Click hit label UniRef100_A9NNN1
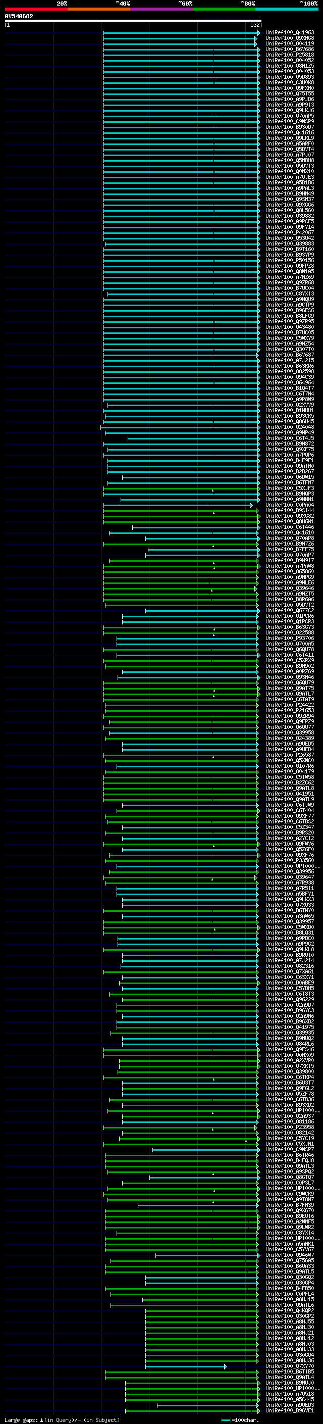The width and height of the screenshot is (323, 1424). [x=290, y=499]
